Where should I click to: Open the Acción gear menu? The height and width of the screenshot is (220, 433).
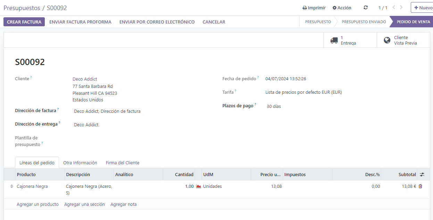coord(341,8)
